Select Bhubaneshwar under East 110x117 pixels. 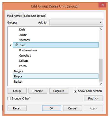tap(29, 50)
